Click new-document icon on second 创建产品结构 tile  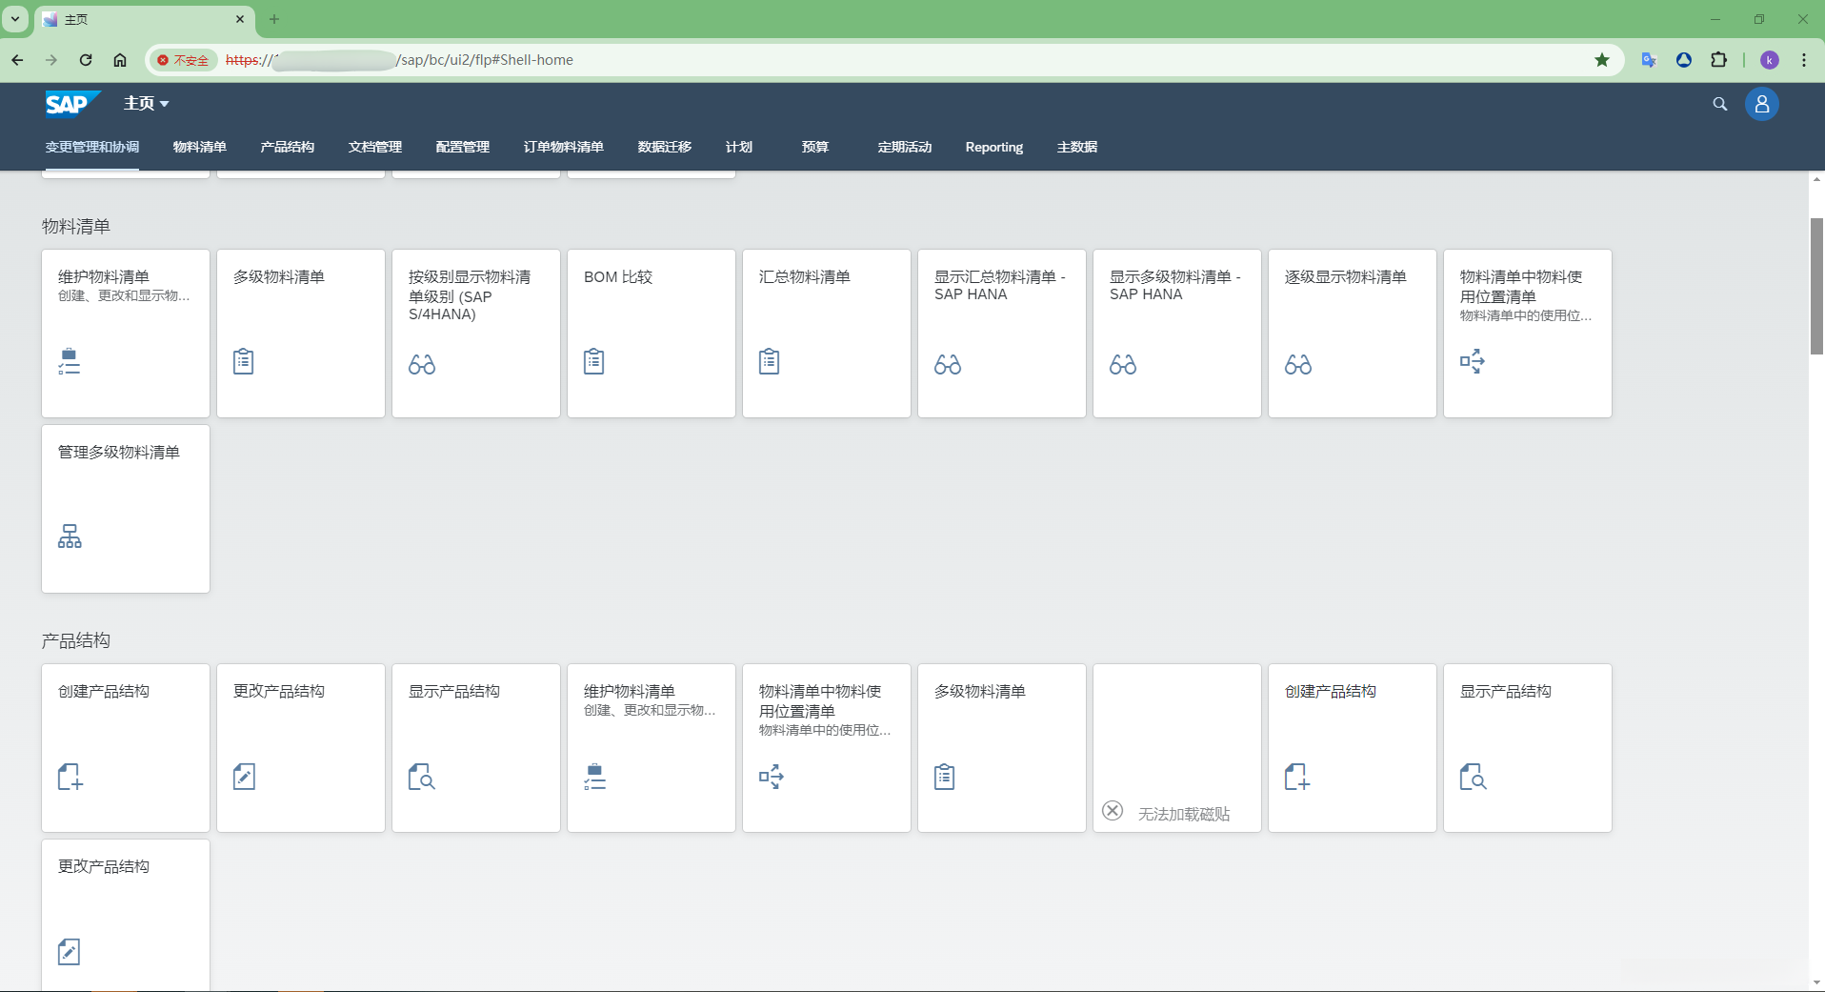coord(1297,777)
